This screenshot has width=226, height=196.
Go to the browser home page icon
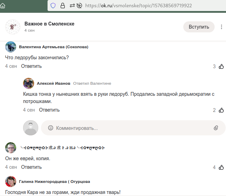(3, 6)
